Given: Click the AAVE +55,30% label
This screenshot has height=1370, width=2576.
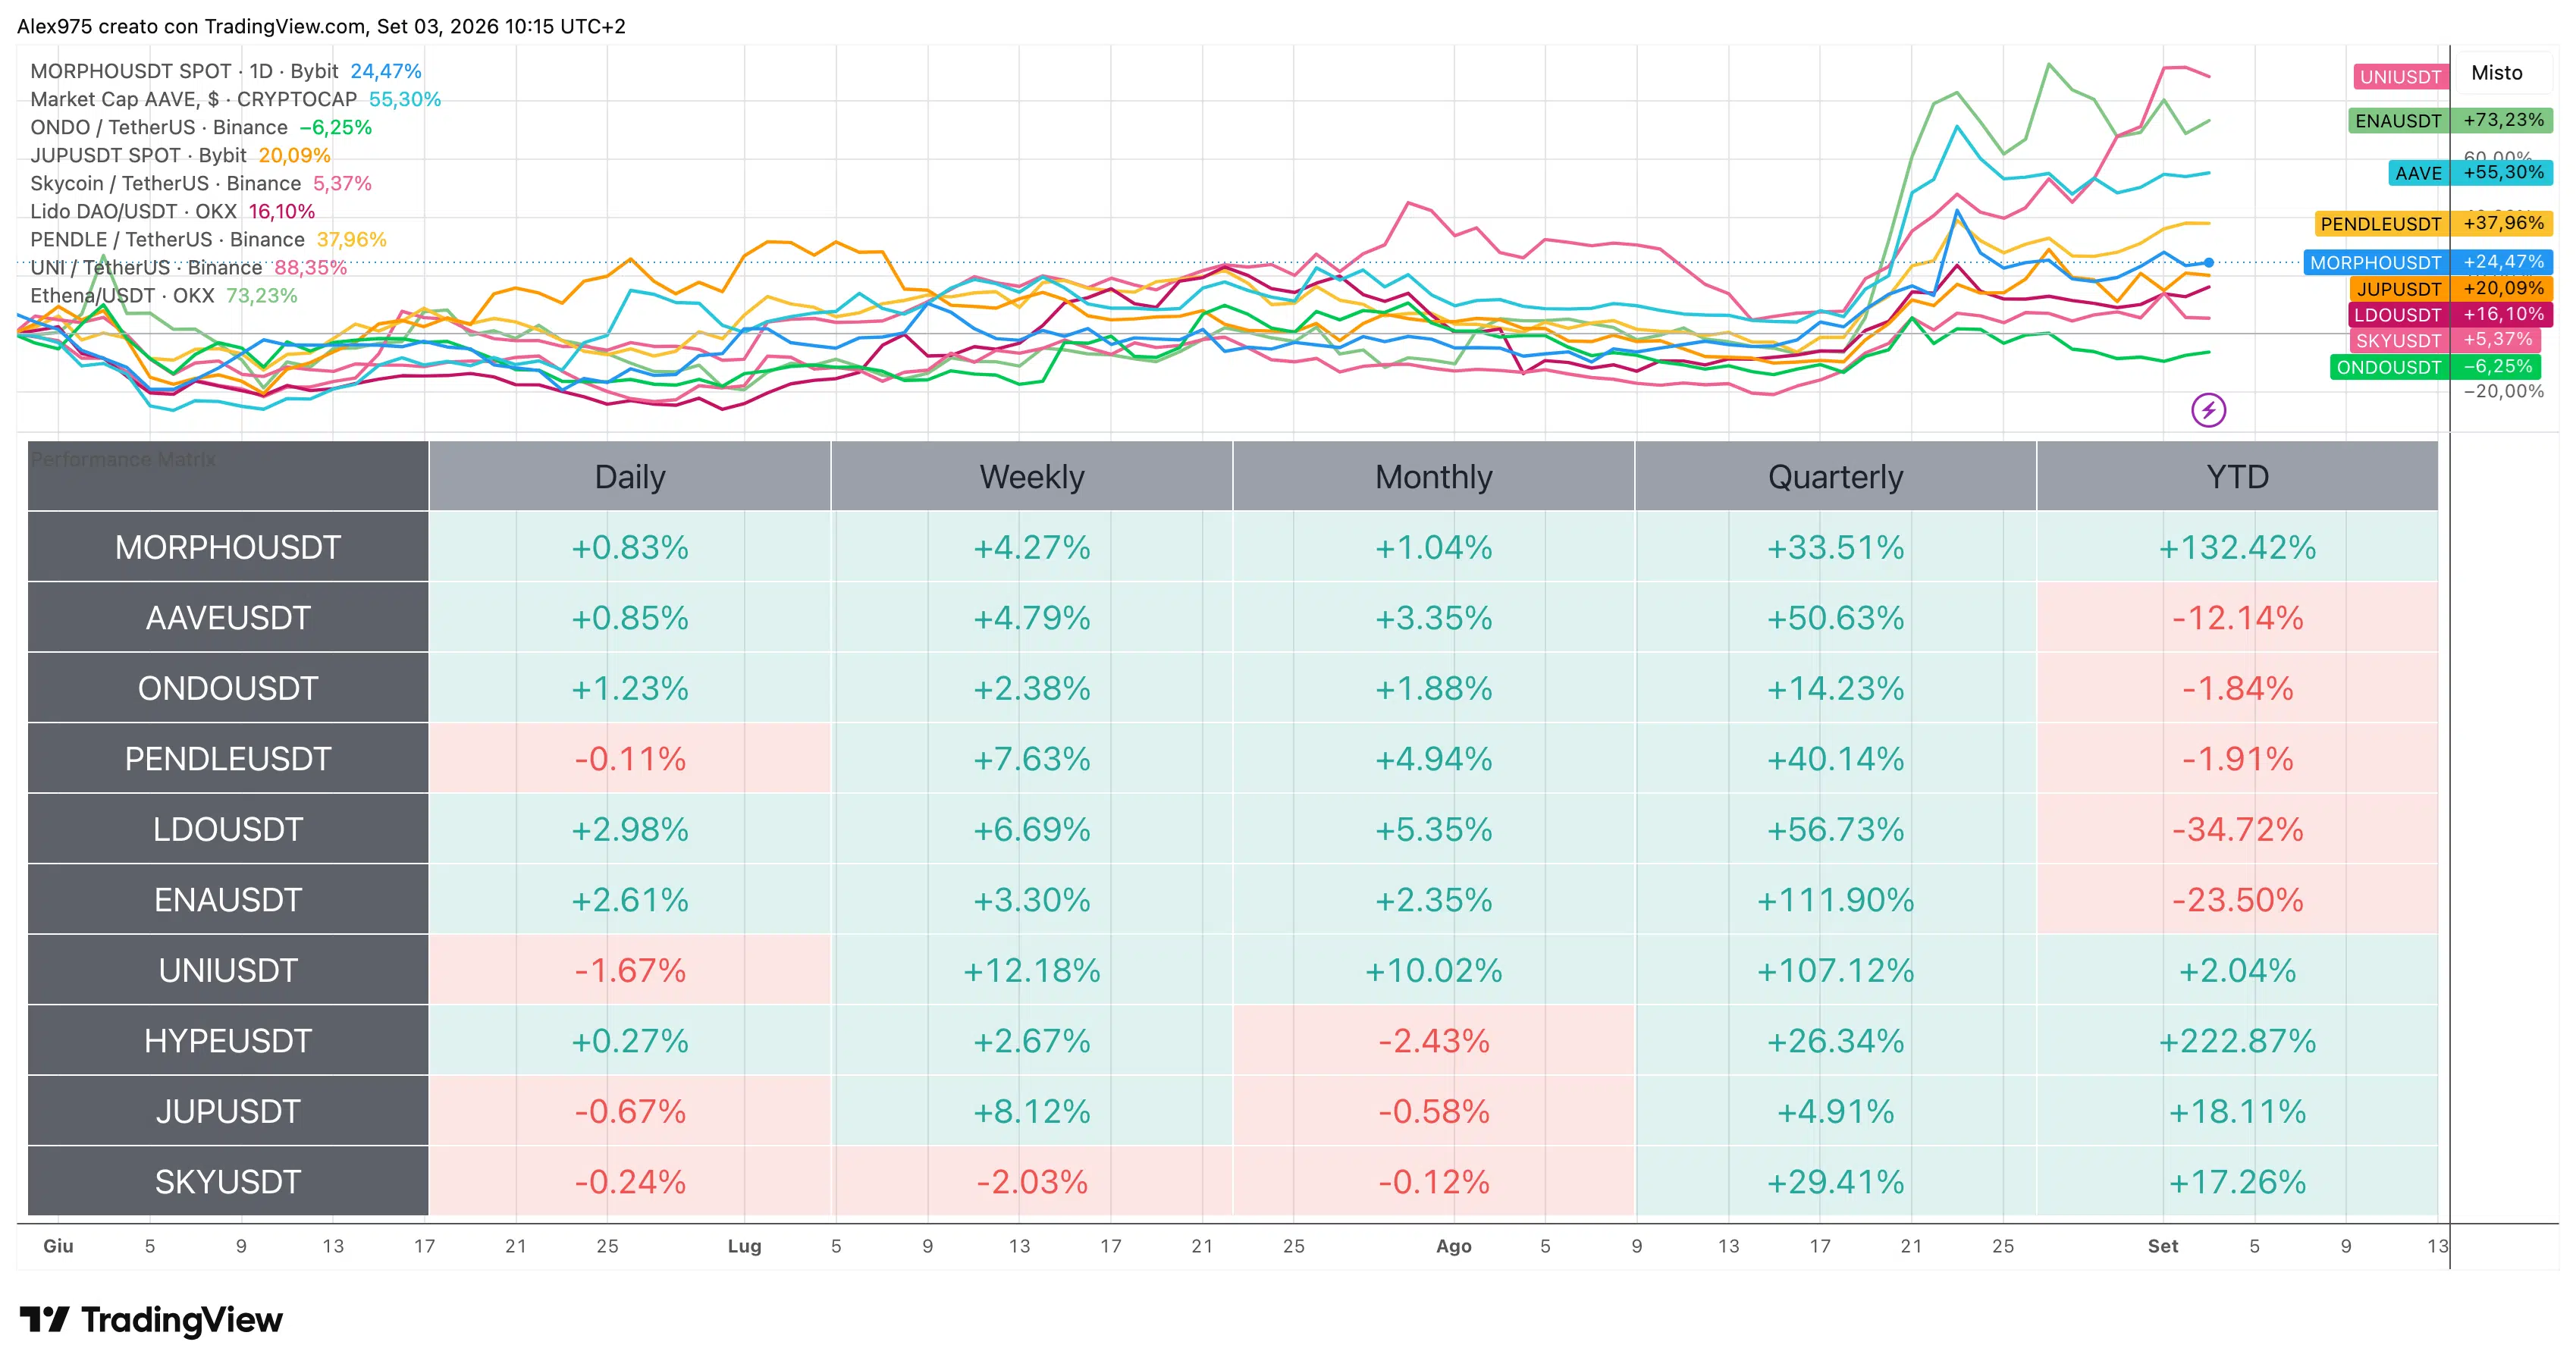Looking at the screenshot, I should [x=2471, y=172].
